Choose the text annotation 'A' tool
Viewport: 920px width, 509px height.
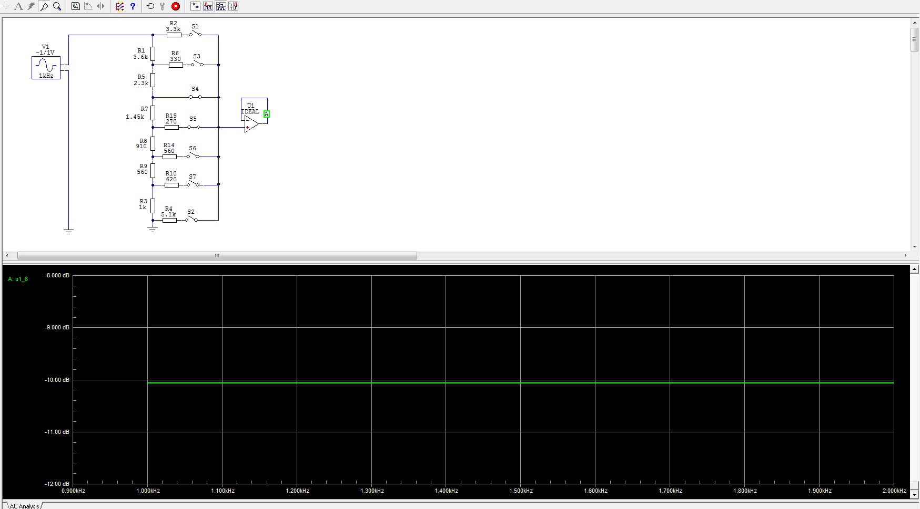pyautogui.click(x=18, y=6)
